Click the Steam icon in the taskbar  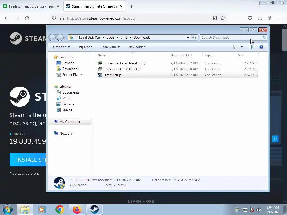(x=94, y=209)
